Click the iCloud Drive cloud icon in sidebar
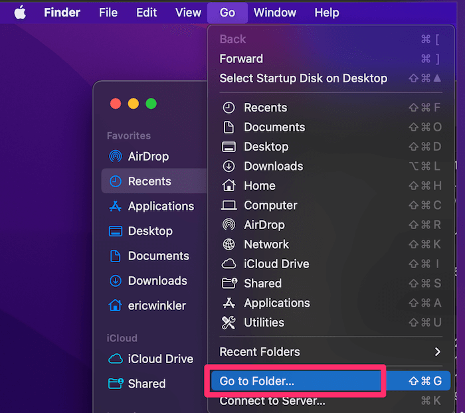The width and height of the screenshot is (465, 413). point(116,359)
